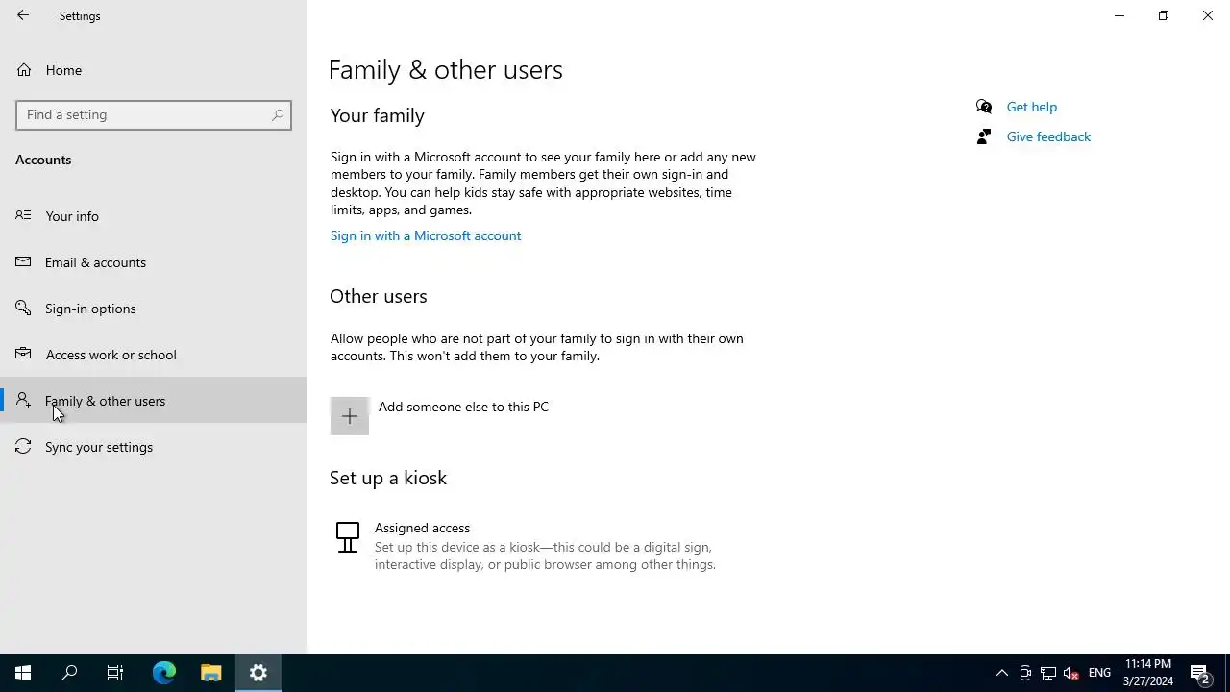The width and height of the screenshot is (1230, 692).
Task: Select Sign-in options in sidebar
Action: click(90, 309)
